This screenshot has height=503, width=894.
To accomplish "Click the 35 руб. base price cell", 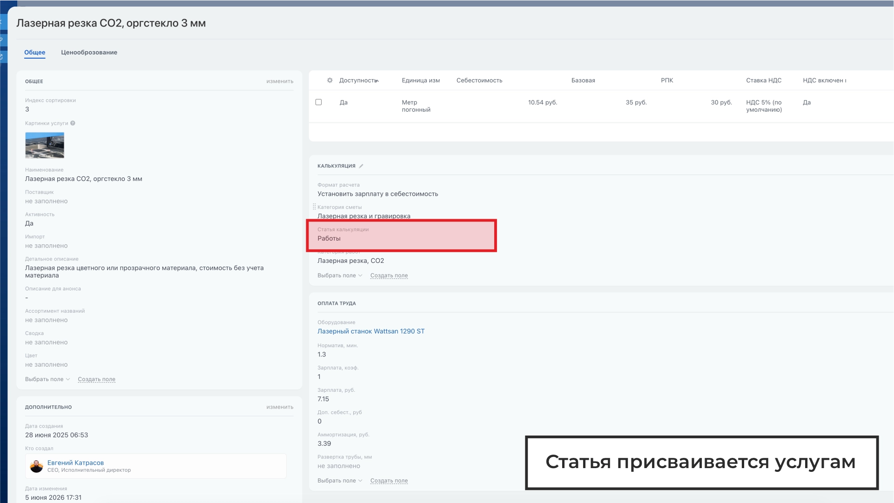I will click(x=636, y=102).
